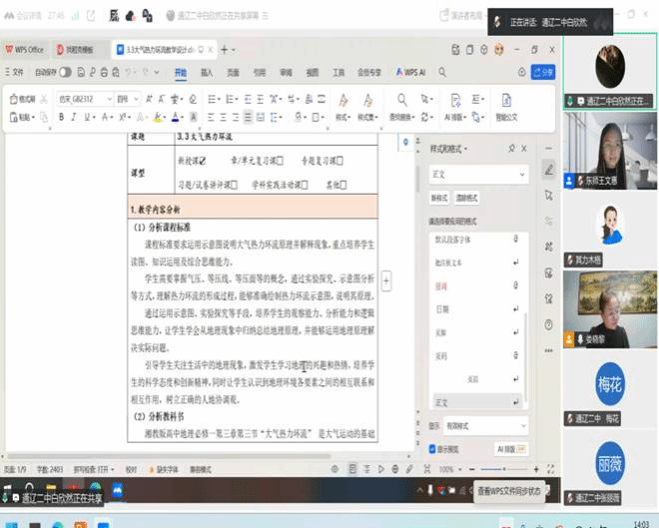
Task: Click the 智能公文 toolbar icon
Action: click(506, 105)
